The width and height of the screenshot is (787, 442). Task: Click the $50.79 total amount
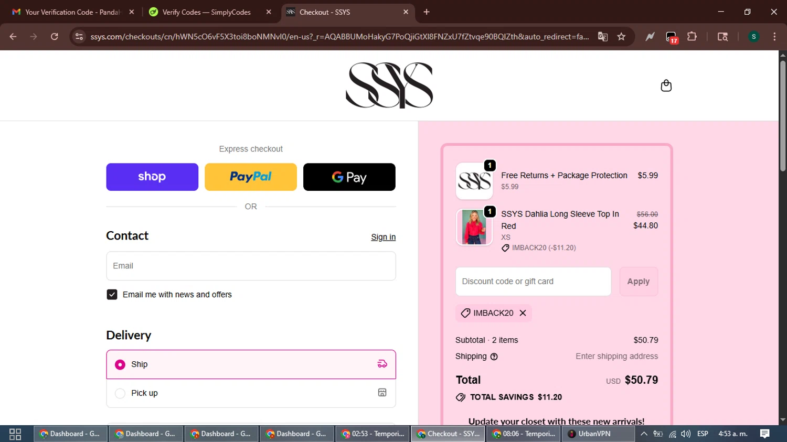tap(641, 380)
